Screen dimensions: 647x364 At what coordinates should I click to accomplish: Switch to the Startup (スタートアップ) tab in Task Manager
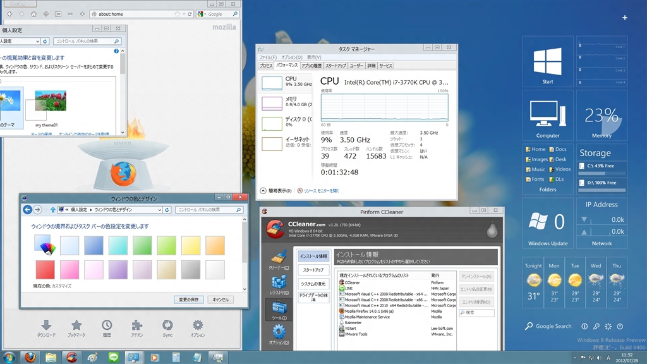(336, 66)
